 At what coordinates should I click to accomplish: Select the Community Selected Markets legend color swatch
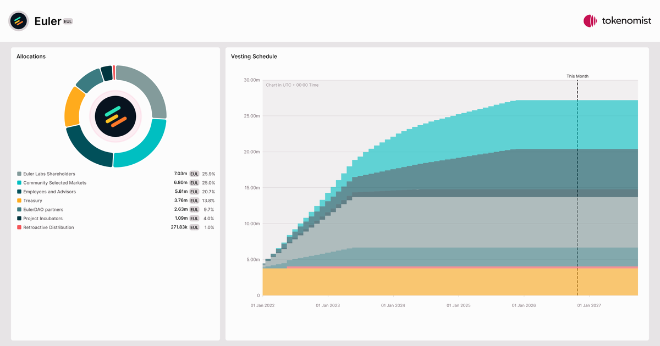(19, 183)
